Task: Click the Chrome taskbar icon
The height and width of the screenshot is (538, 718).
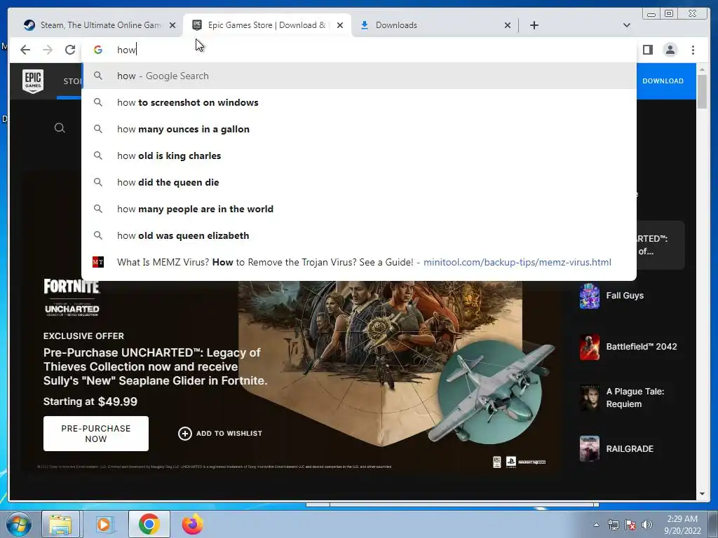Action: coord(149,524)
